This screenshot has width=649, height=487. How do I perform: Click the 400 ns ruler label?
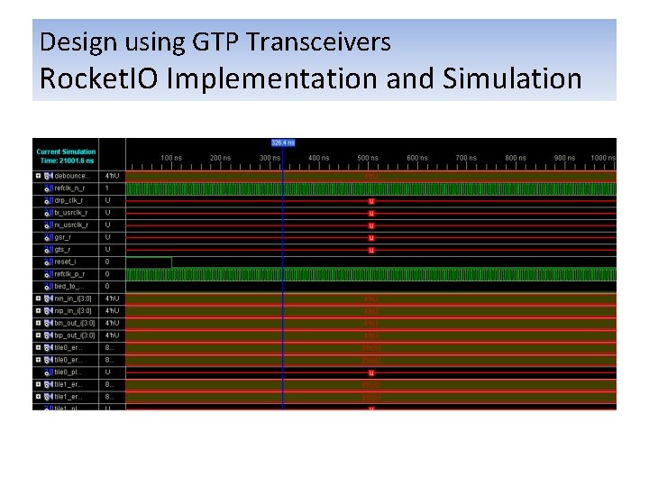point(319,158)
